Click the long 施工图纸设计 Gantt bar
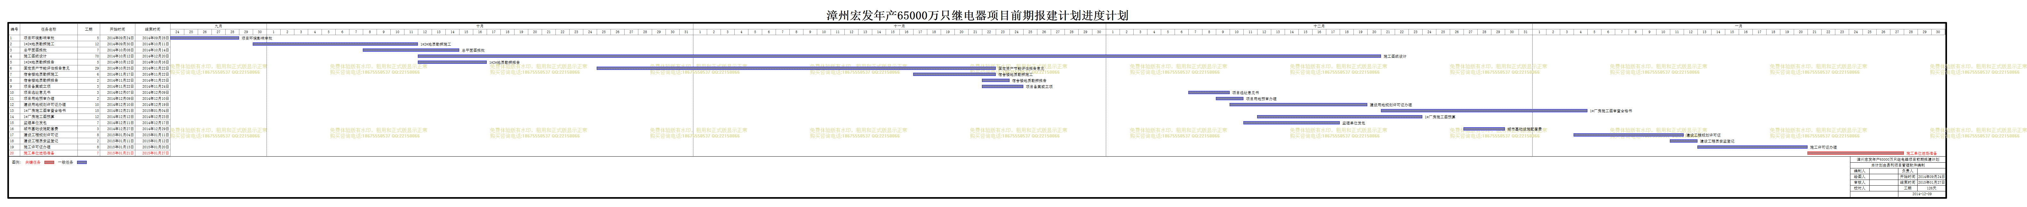This screenshot has width=2027, height=207. pos(899,56)
